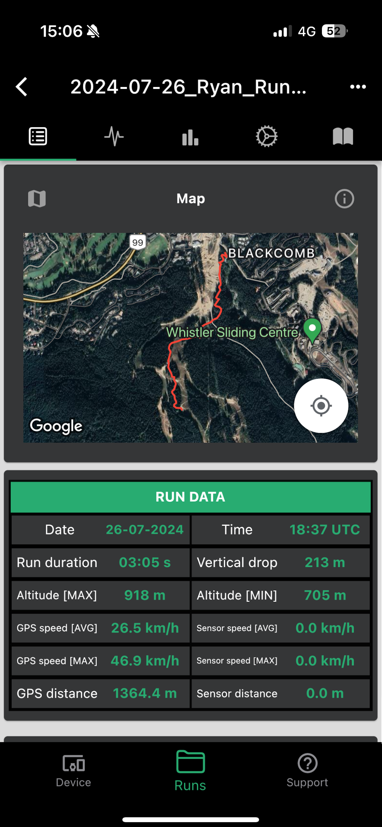Tap the Date value 26-07-2024
382x827 pixels.
pyautogui.click(x=145, y=530)
